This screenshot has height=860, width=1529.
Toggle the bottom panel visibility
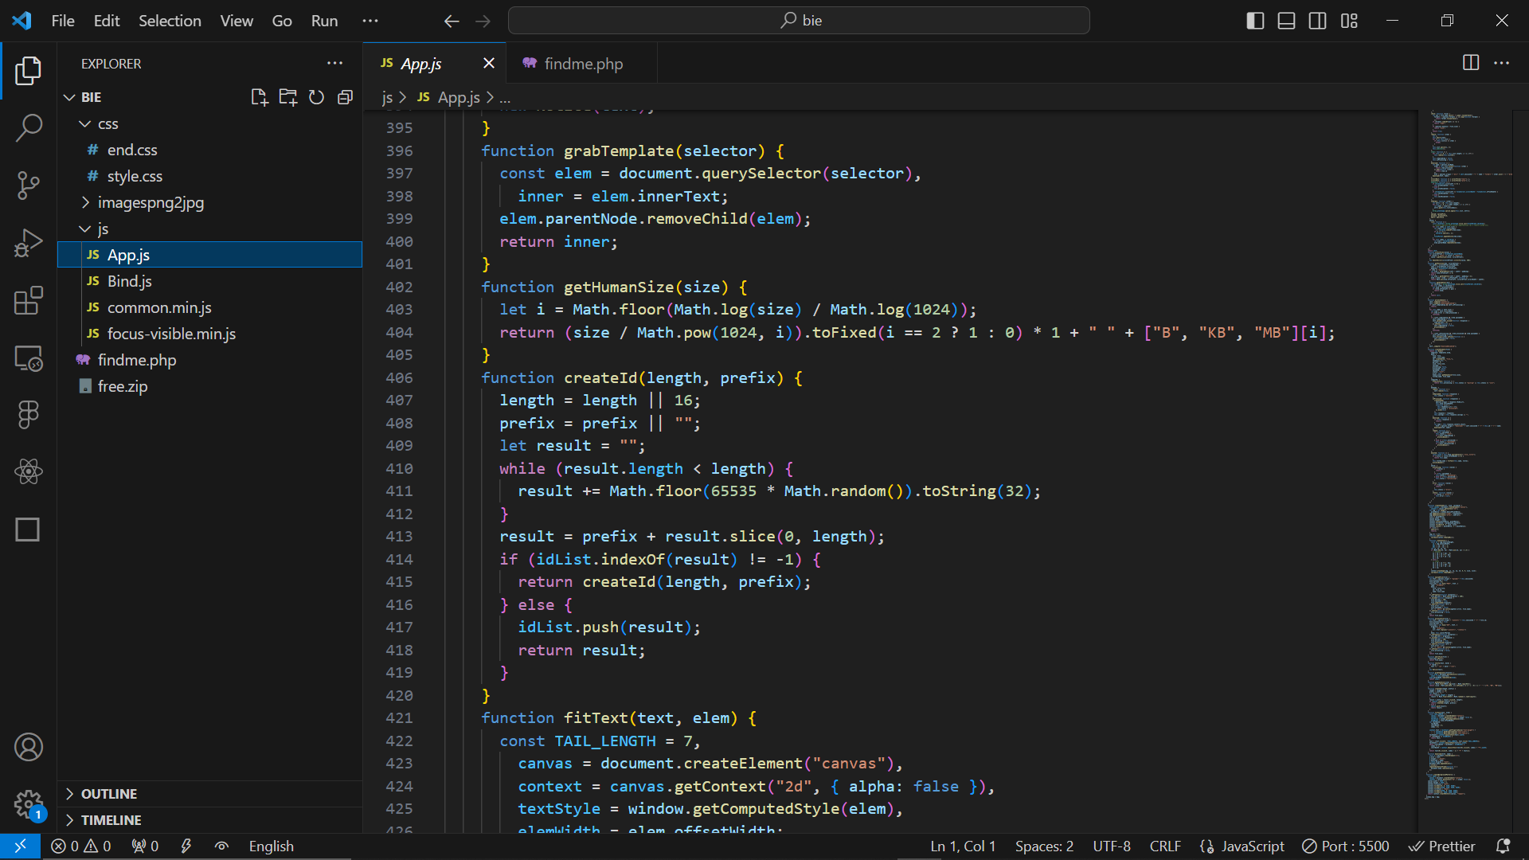1286,21
